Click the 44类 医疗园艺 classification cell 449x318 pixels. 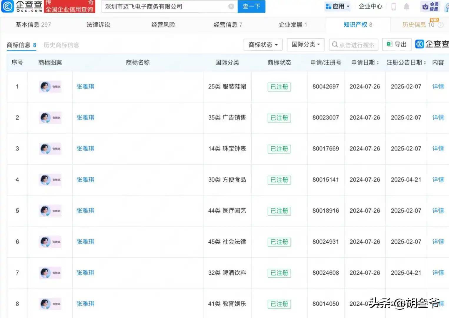pyautogui.click(x=227, y=211)
